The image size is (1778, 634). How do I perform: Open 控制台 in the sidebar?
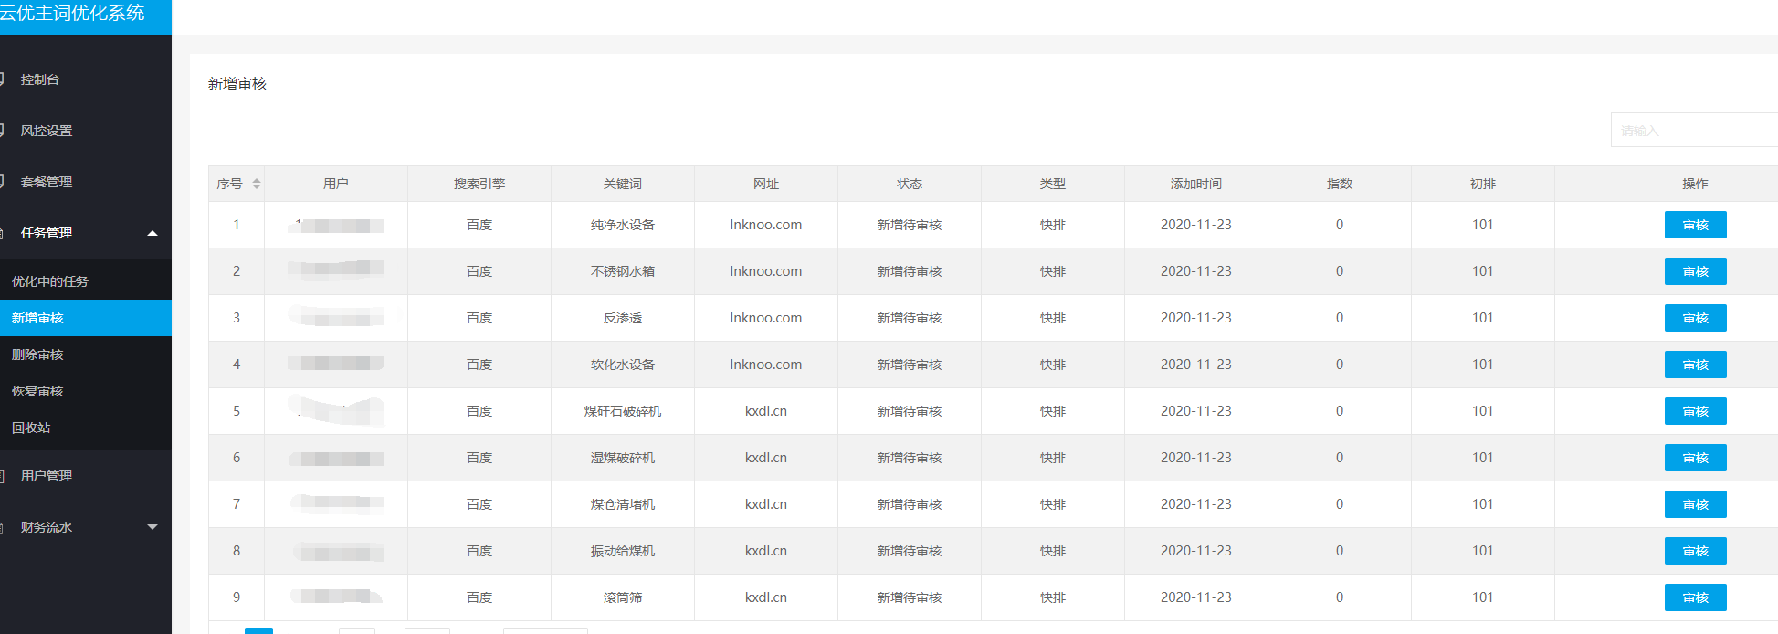pos(40,79)
